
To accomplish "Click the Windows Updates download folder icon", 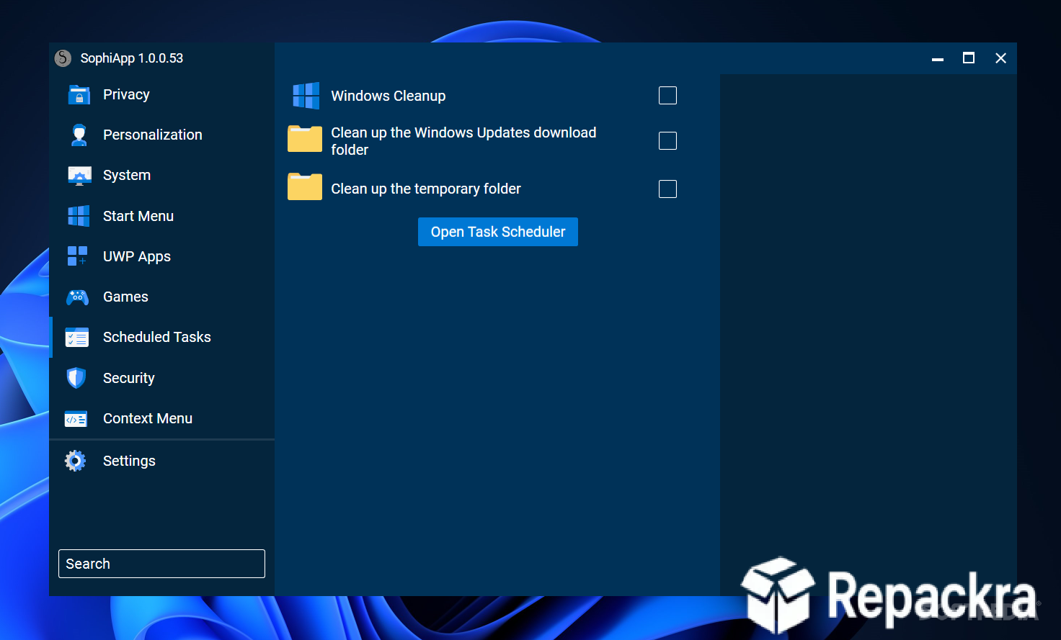I will (x=305, y=139).
